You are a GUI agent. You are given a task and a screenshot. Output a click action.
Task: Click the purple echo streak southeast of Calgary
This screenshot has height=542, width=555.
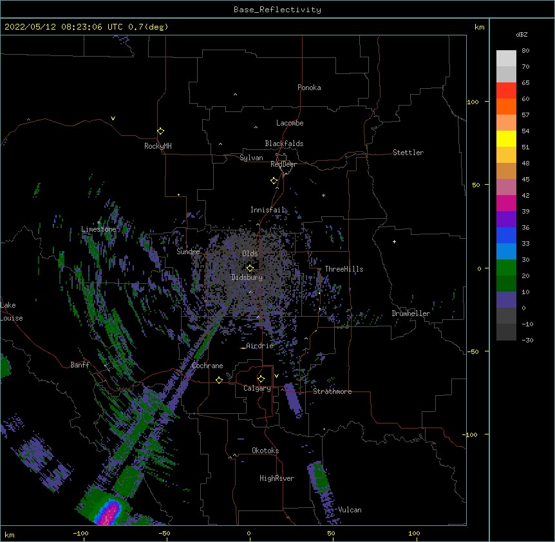[x=294, y=400]
